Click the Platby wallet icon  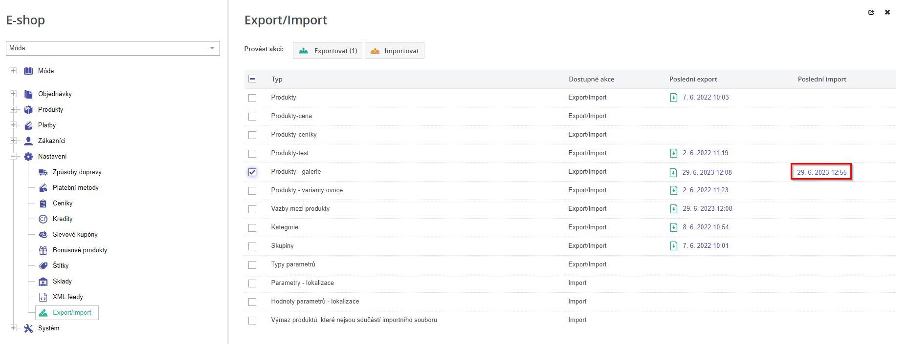28,125
